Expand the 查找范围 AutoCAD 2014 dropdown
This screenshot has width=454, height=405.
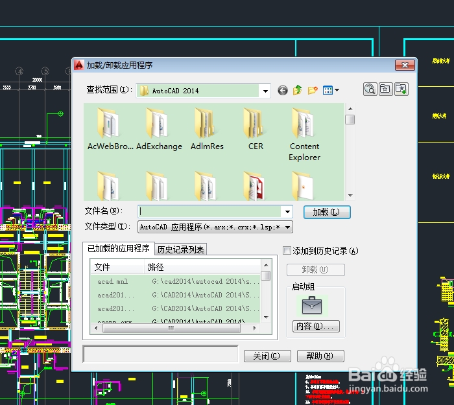(265, 91)
